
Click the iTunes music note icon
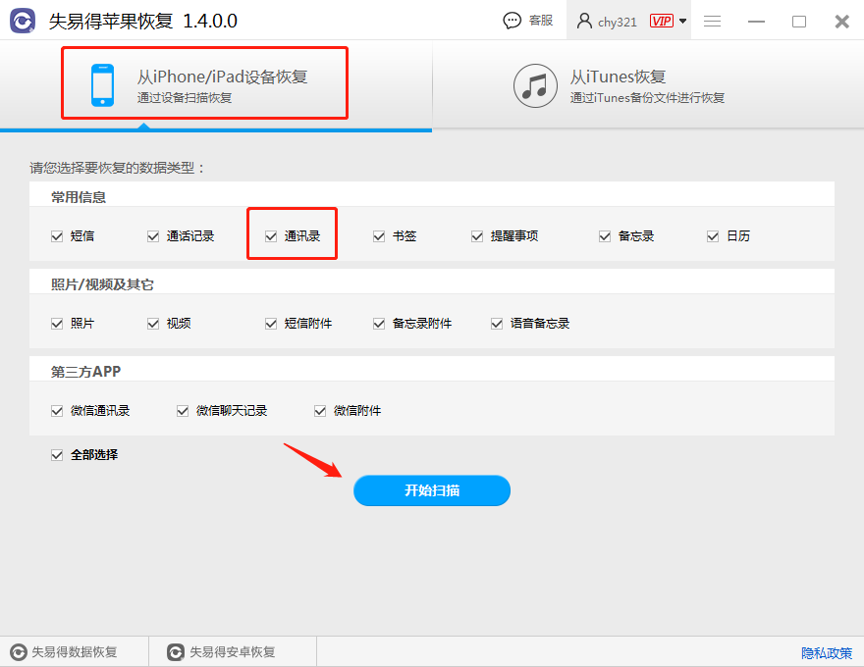(535, 86)
